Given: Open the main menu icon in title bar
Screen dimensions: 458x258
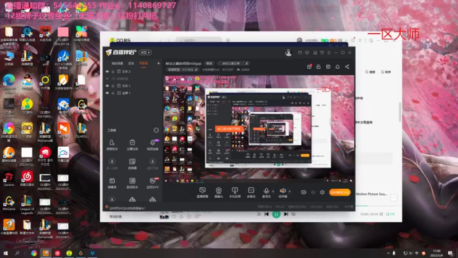Looking at the screenshot, I should (x=329, y=53).
